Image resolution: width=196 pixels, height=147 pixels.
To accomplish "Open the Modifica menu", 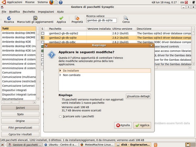I will [x=14, y=12].
